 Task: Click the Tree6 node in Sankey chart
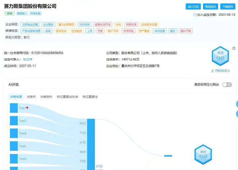pyautogui.click(x=14, y=159)
